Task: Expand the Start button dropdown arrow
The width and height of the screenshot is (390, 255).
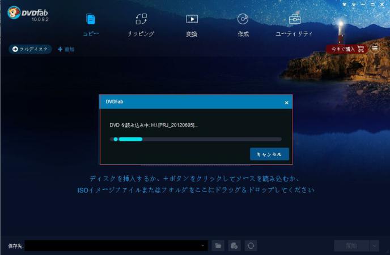Action: coord(374,245)
